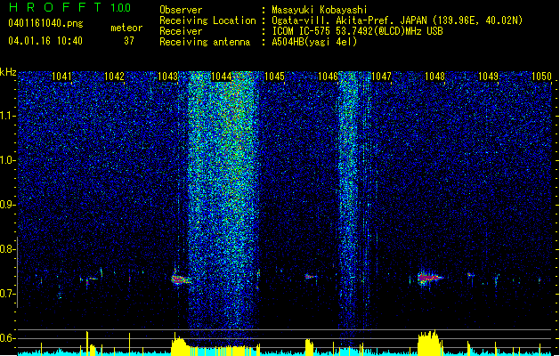
Task: Click antenna value A504HB(yagi 4el)
Action: [314, 42]
